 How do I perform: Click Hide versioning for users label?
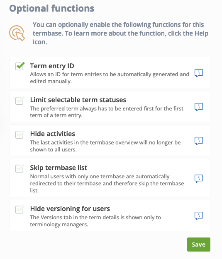[x=70, y=209]
